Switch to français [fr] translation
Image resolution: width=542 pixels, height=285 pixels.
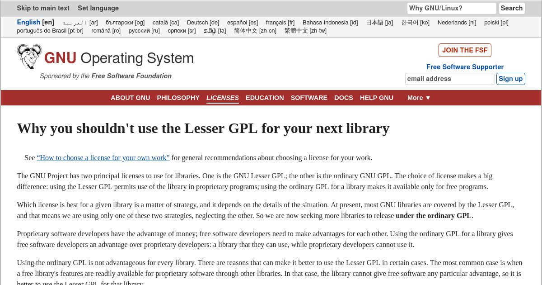[x=280, y=23]
